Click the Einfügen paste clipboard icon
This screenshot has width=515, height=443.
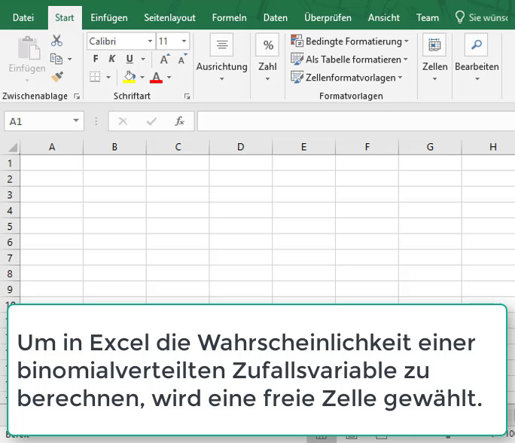click(x=29, y=47)
